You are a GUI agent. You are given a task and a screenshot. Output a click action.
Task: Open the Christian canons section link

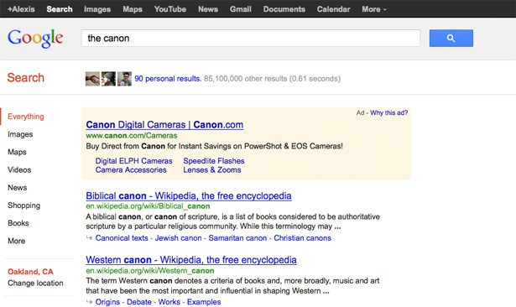(302, 238)
